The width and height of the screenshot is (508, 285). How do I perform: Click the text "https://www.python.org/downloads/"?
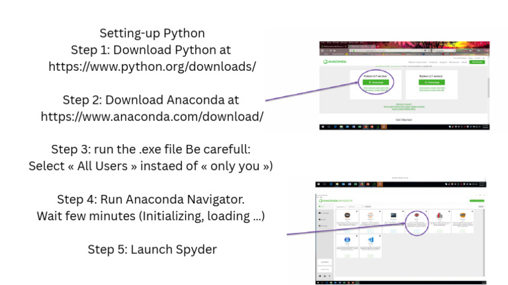point(152,66)
